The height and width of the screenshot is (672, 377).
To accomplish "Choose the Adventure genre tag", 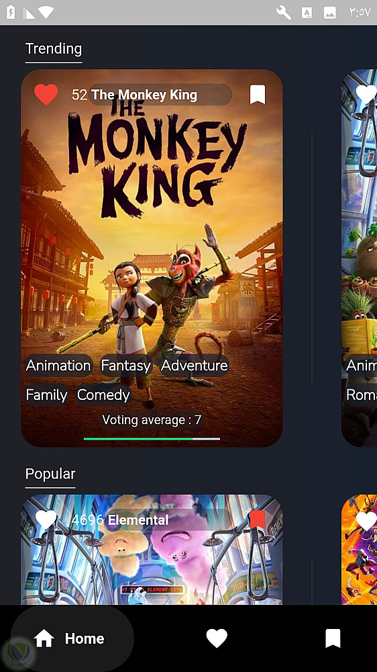I will point(195,366).
